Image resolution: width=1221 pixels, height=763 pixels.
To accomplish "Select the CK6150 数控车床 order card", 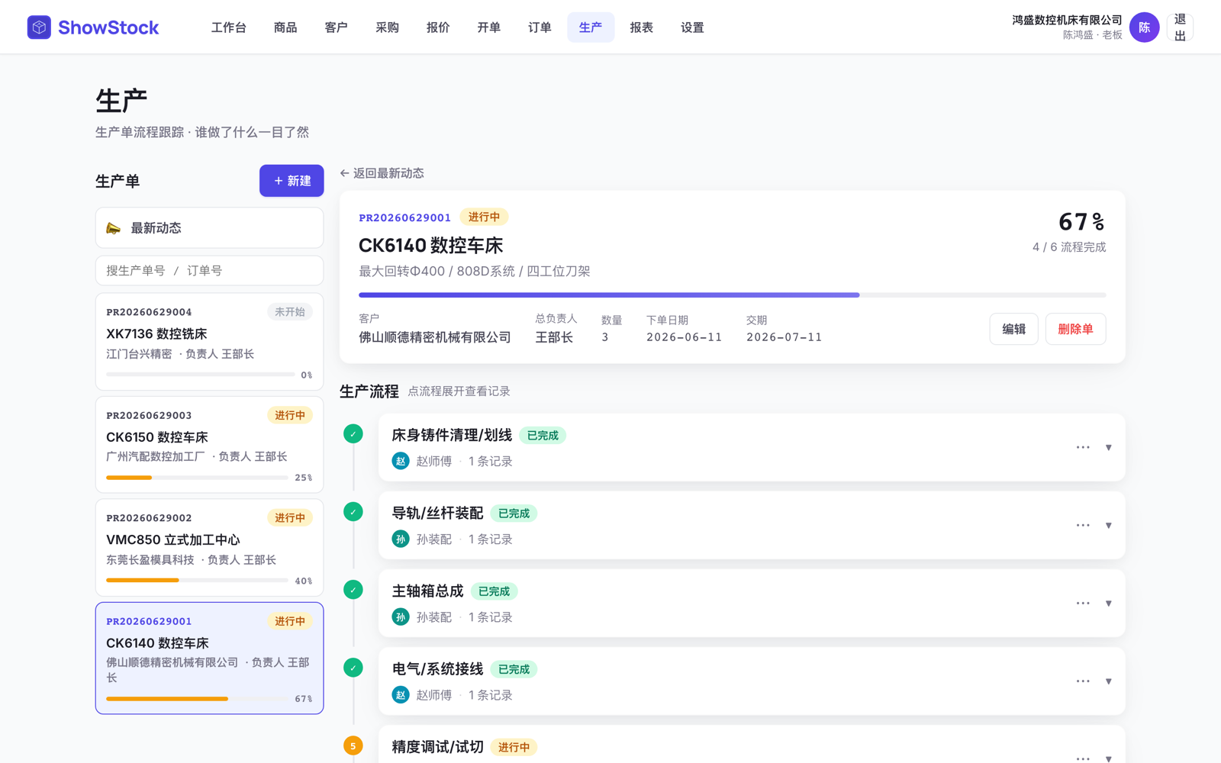I will (x=209, y=444).
